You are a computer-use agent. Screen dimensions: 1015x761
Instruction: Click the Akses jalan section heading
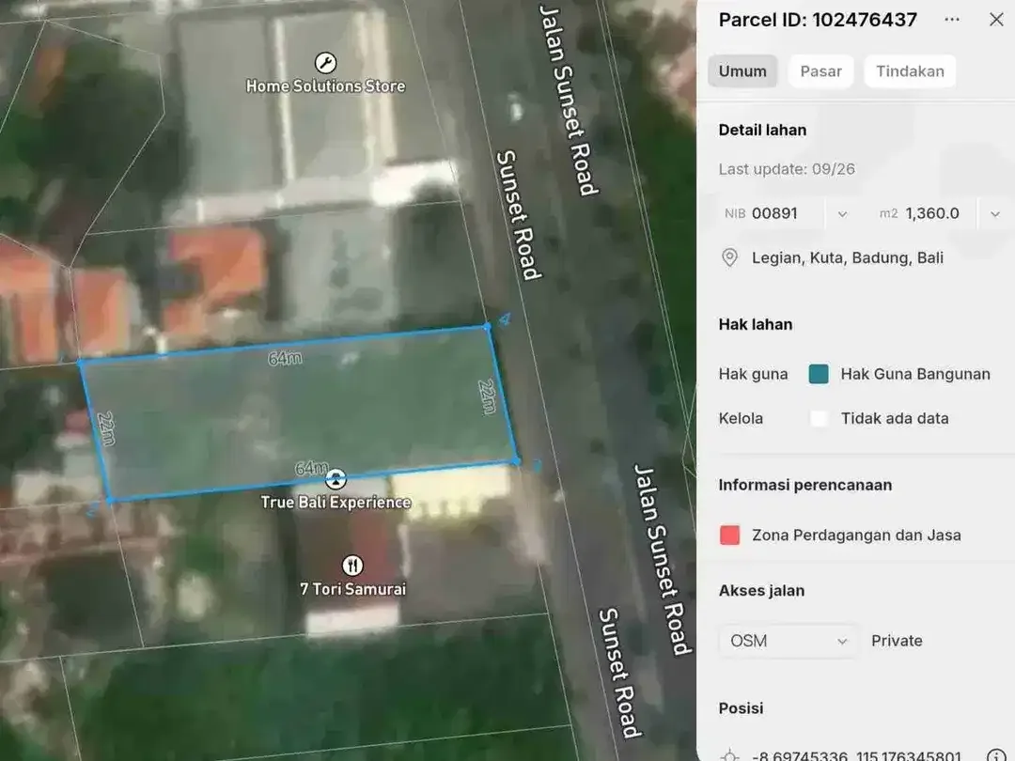[762, 591]
